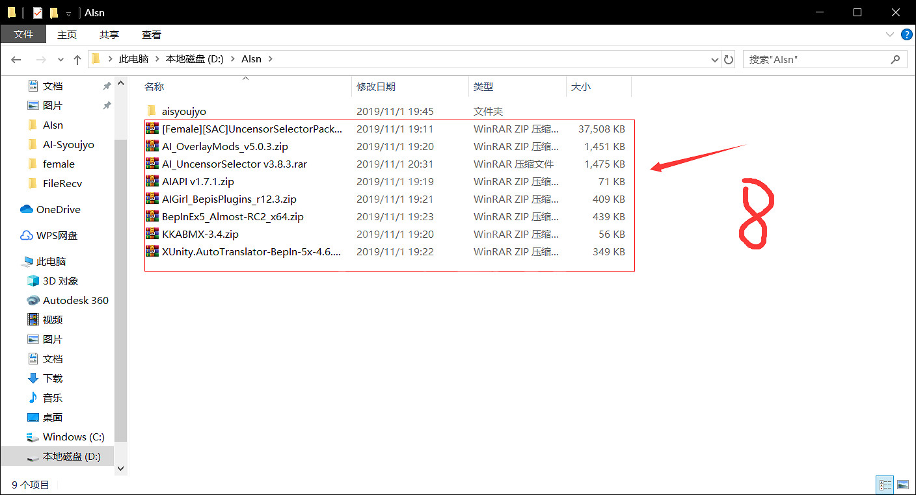Open the aisyoujyo folder icon
Screen dimensions: 916x495
point(152,111)
